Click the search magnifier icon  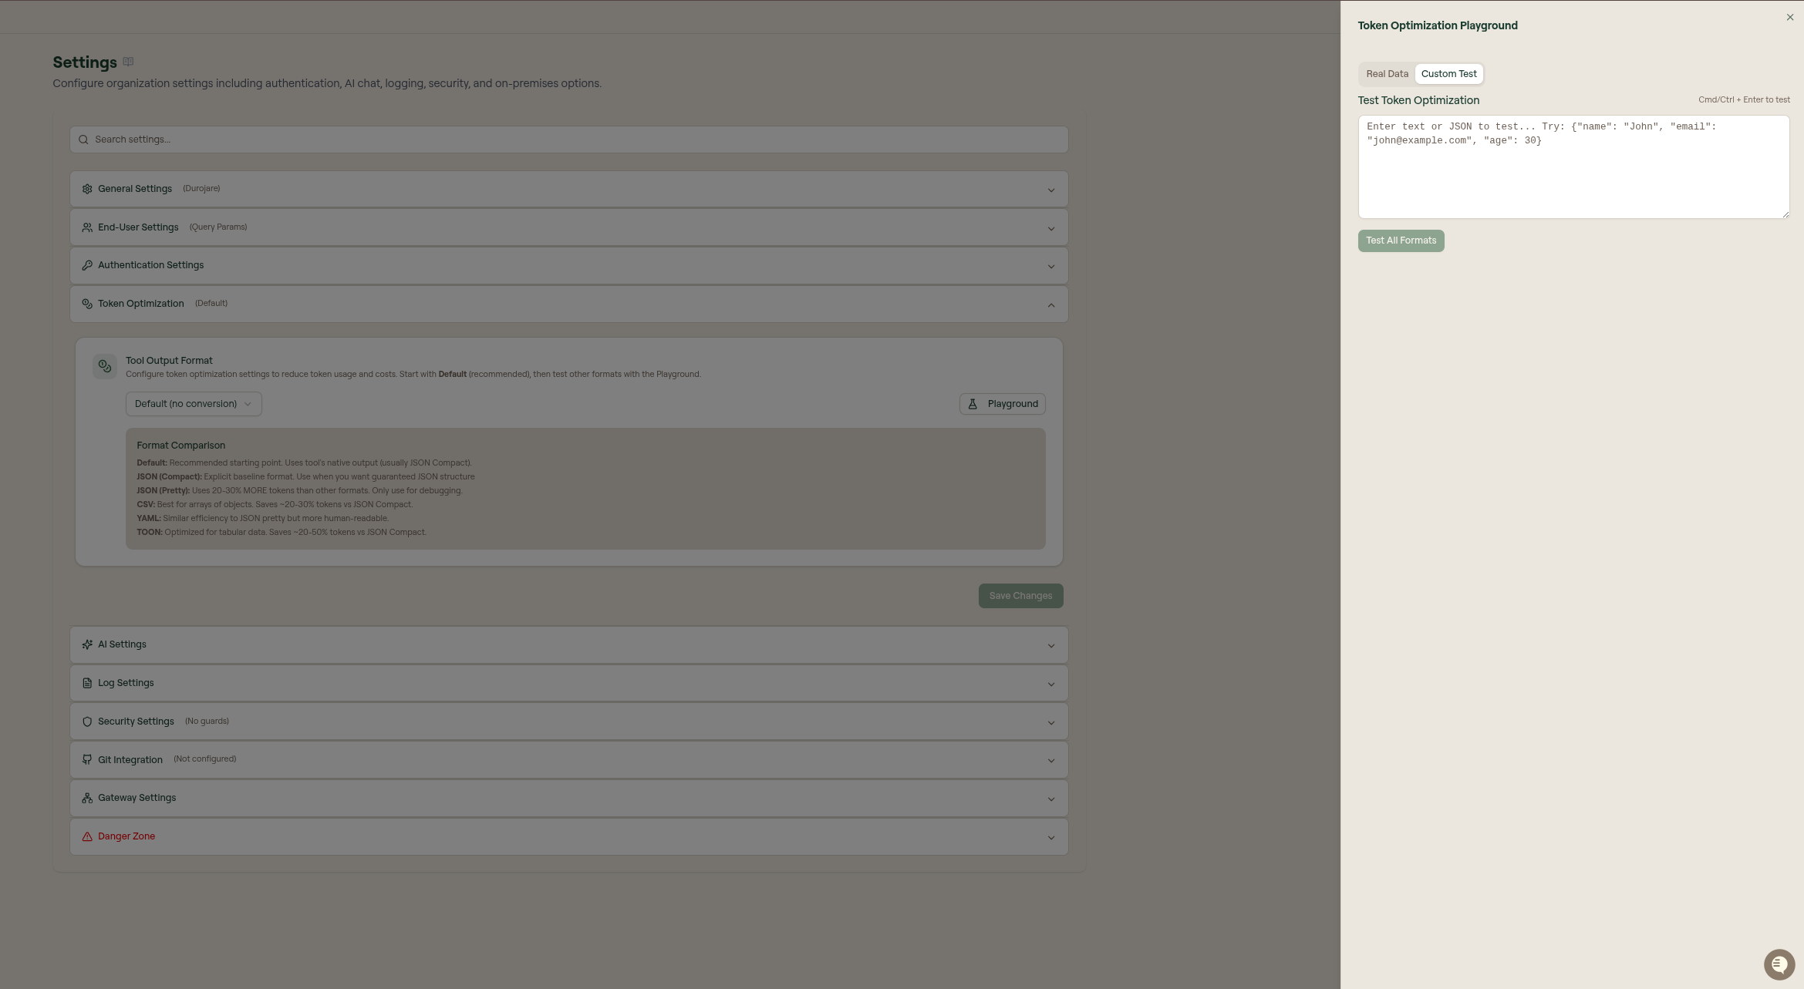click(83, 140)
